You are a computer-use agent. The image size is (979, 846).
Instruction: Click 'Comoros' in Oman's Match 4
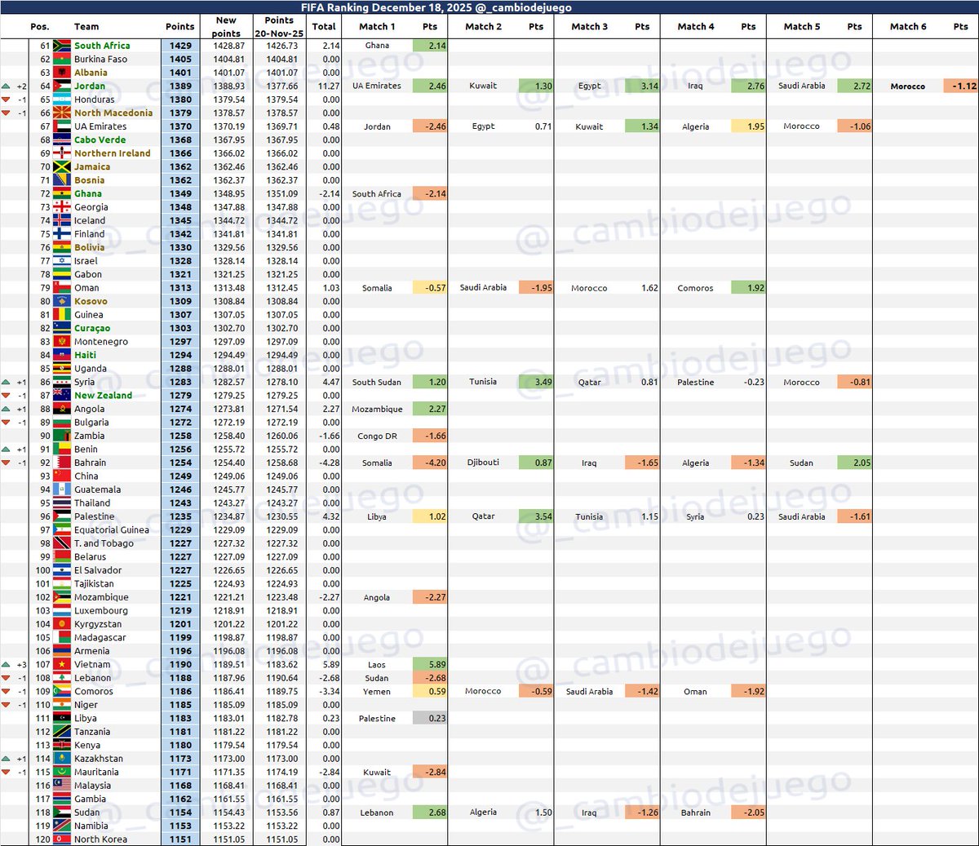[695, 288]
